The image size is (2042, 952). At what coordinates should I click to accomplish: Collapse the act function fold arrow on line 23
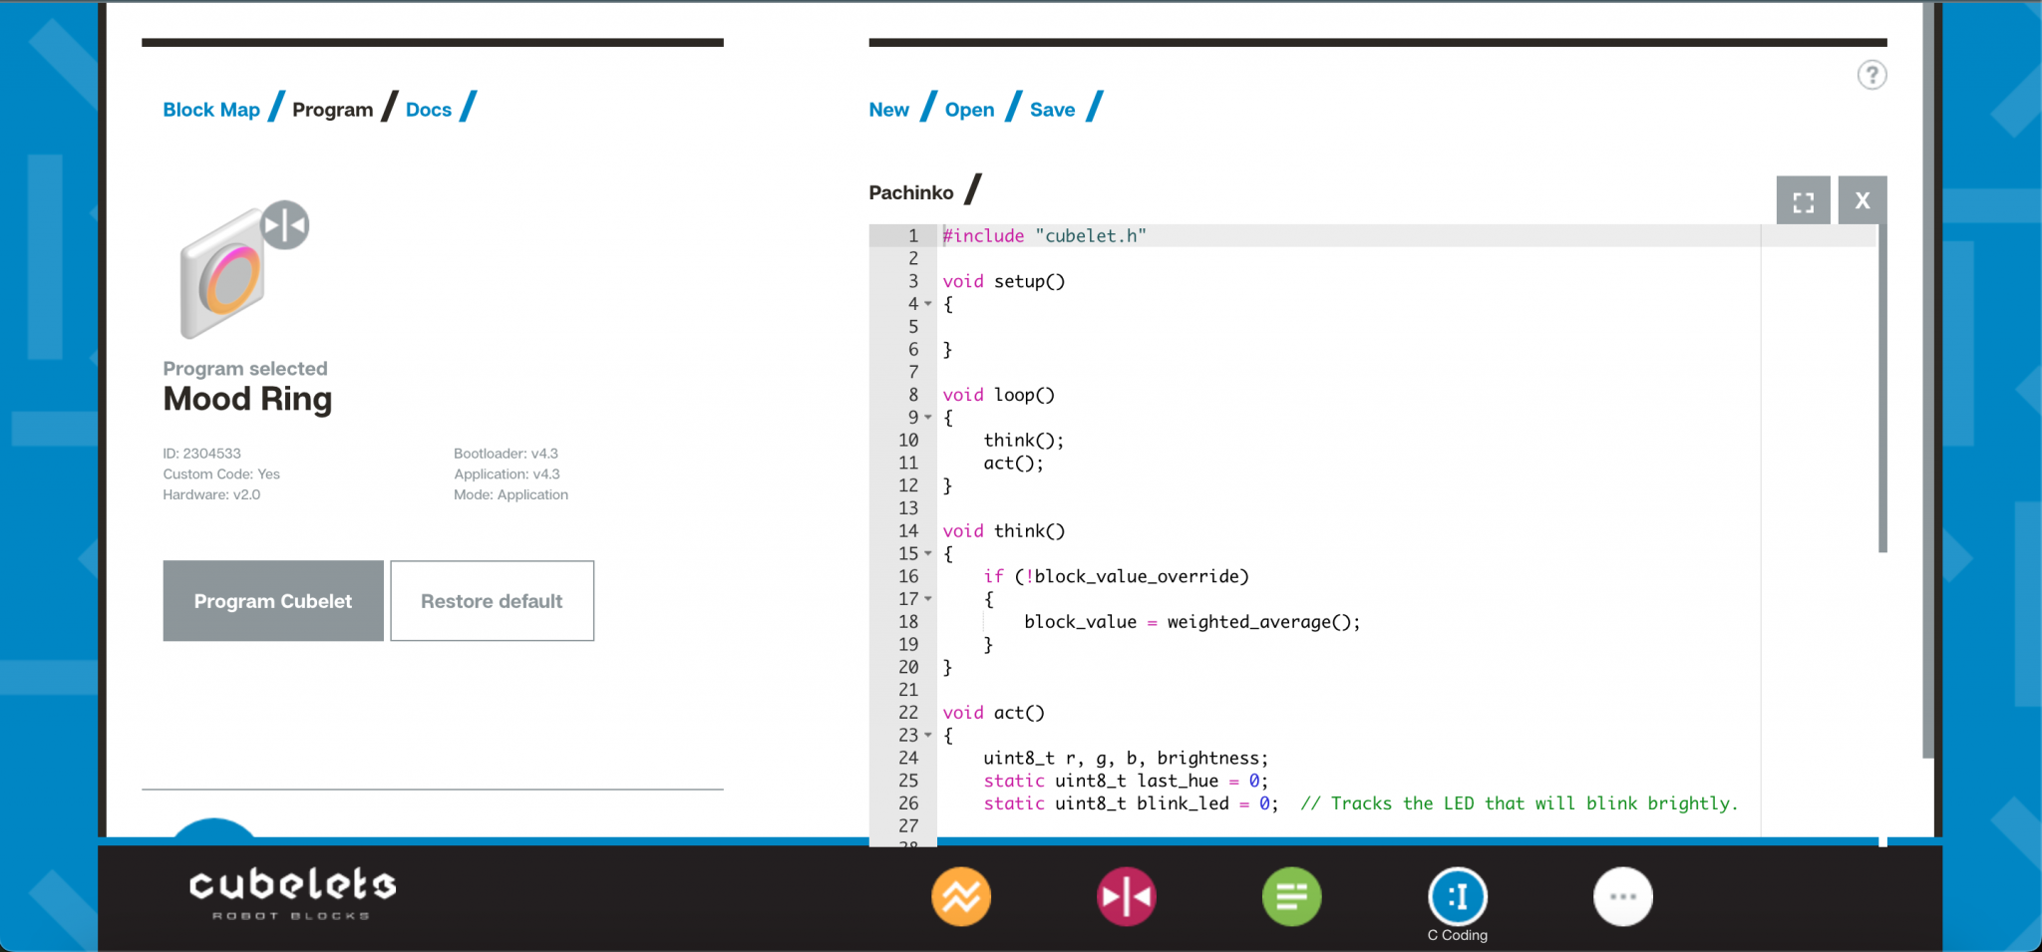pos(928,736)
